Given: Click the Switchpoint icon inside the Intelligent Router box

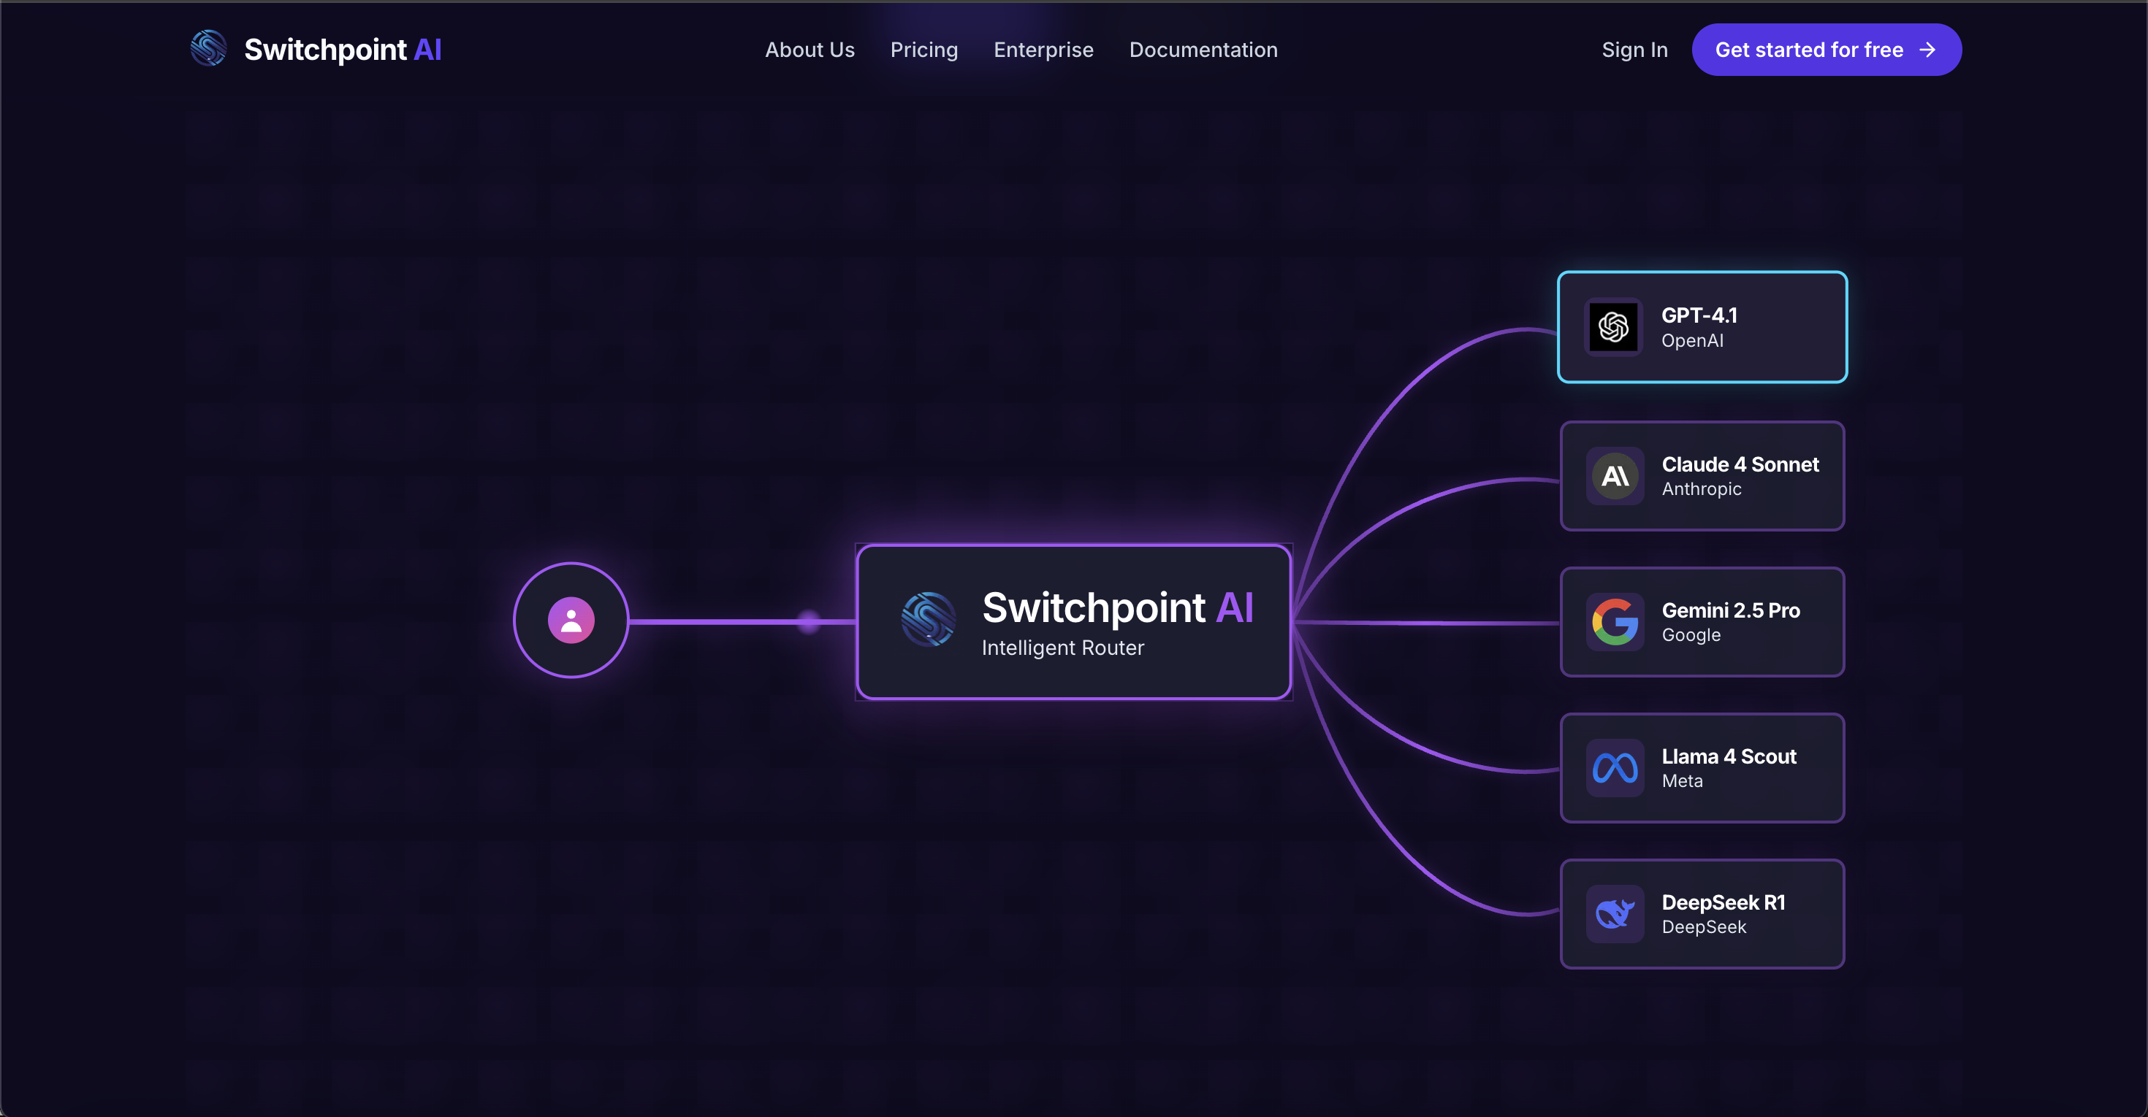Looking at the screenshot, I should [x=929, y=620].
